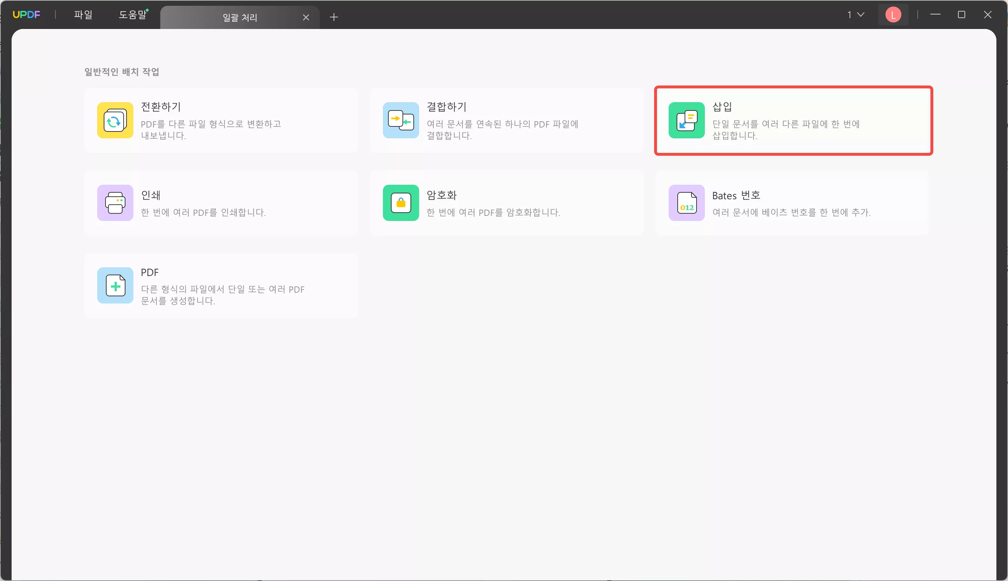Open the 파일 menu
1008x581 pixels.
pos(83,14)
